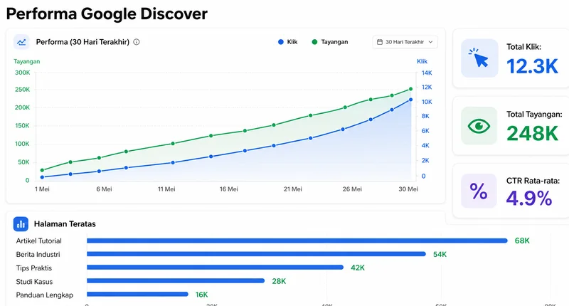Click the last blue Klik data point at 30 Mei

pos(411,100)
